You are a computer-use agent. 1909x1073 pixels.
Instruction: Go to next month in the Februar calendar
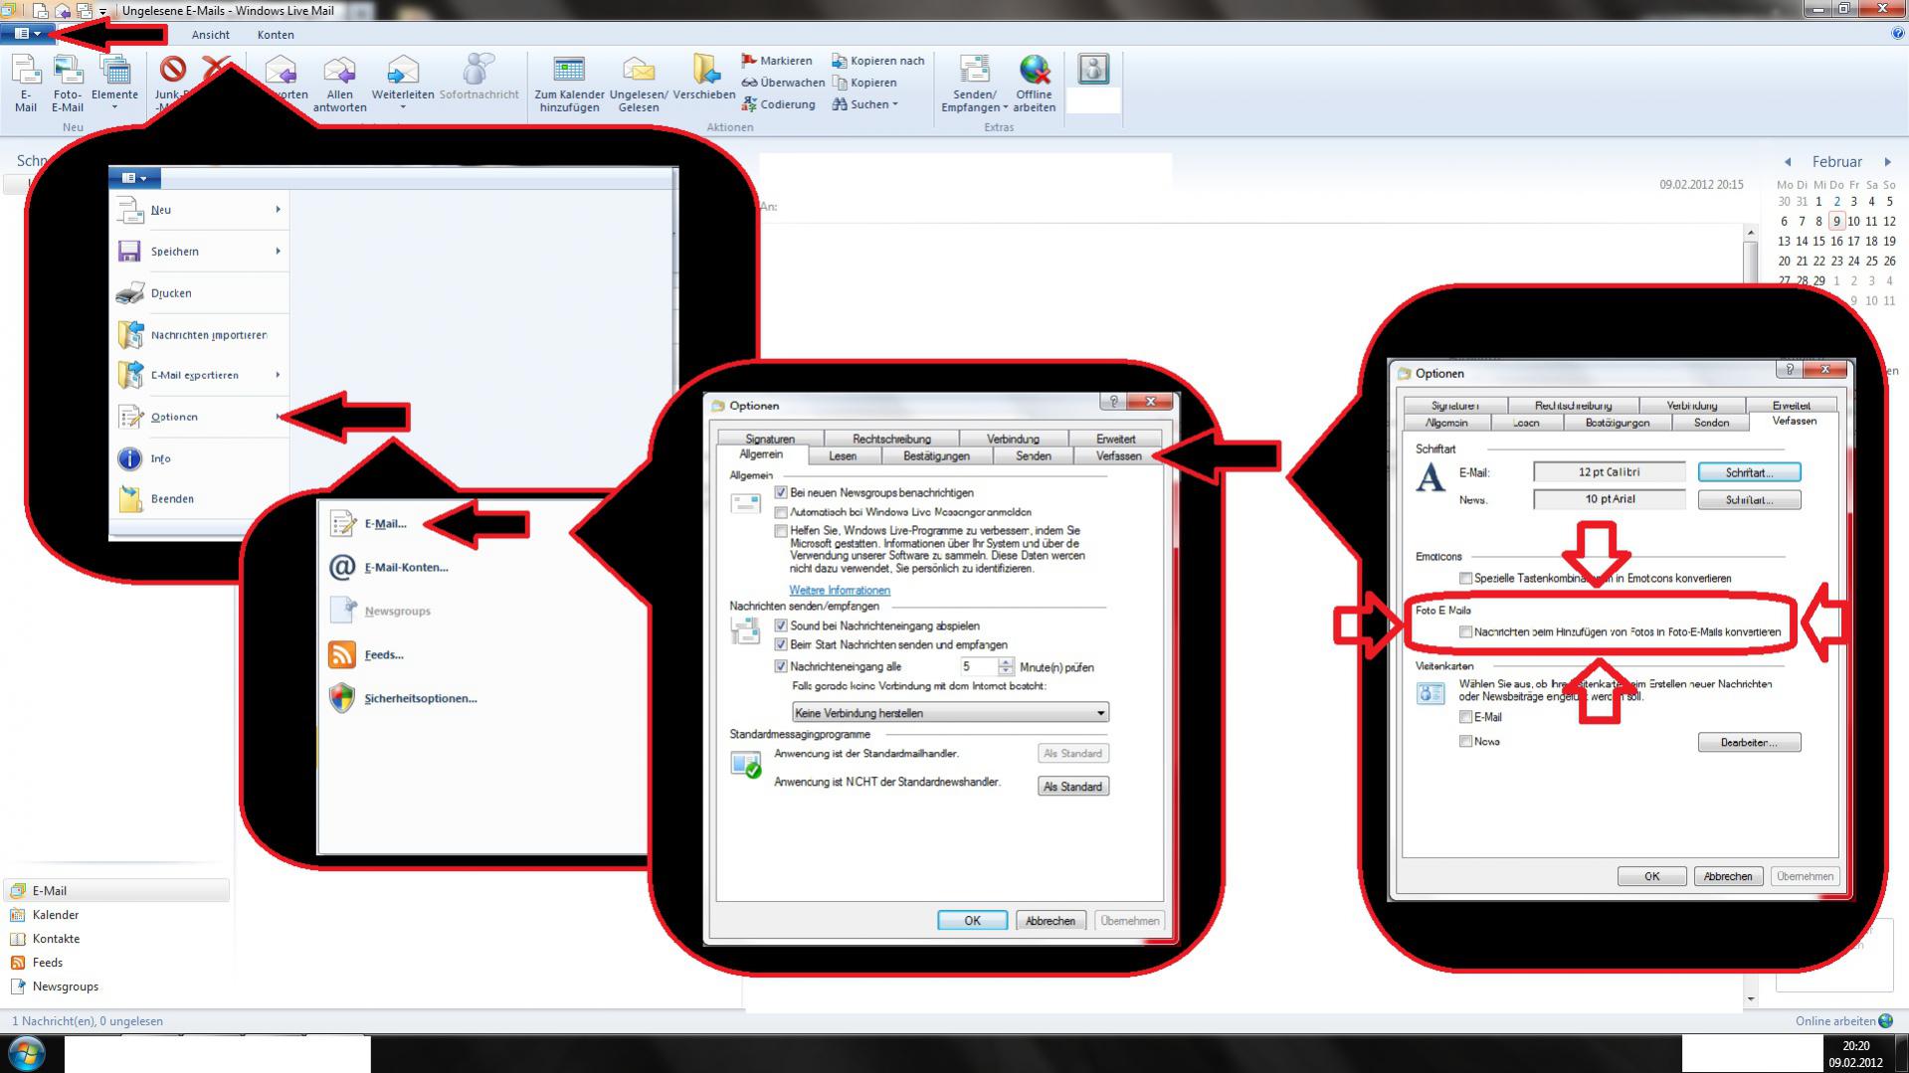click(1887, 162)
